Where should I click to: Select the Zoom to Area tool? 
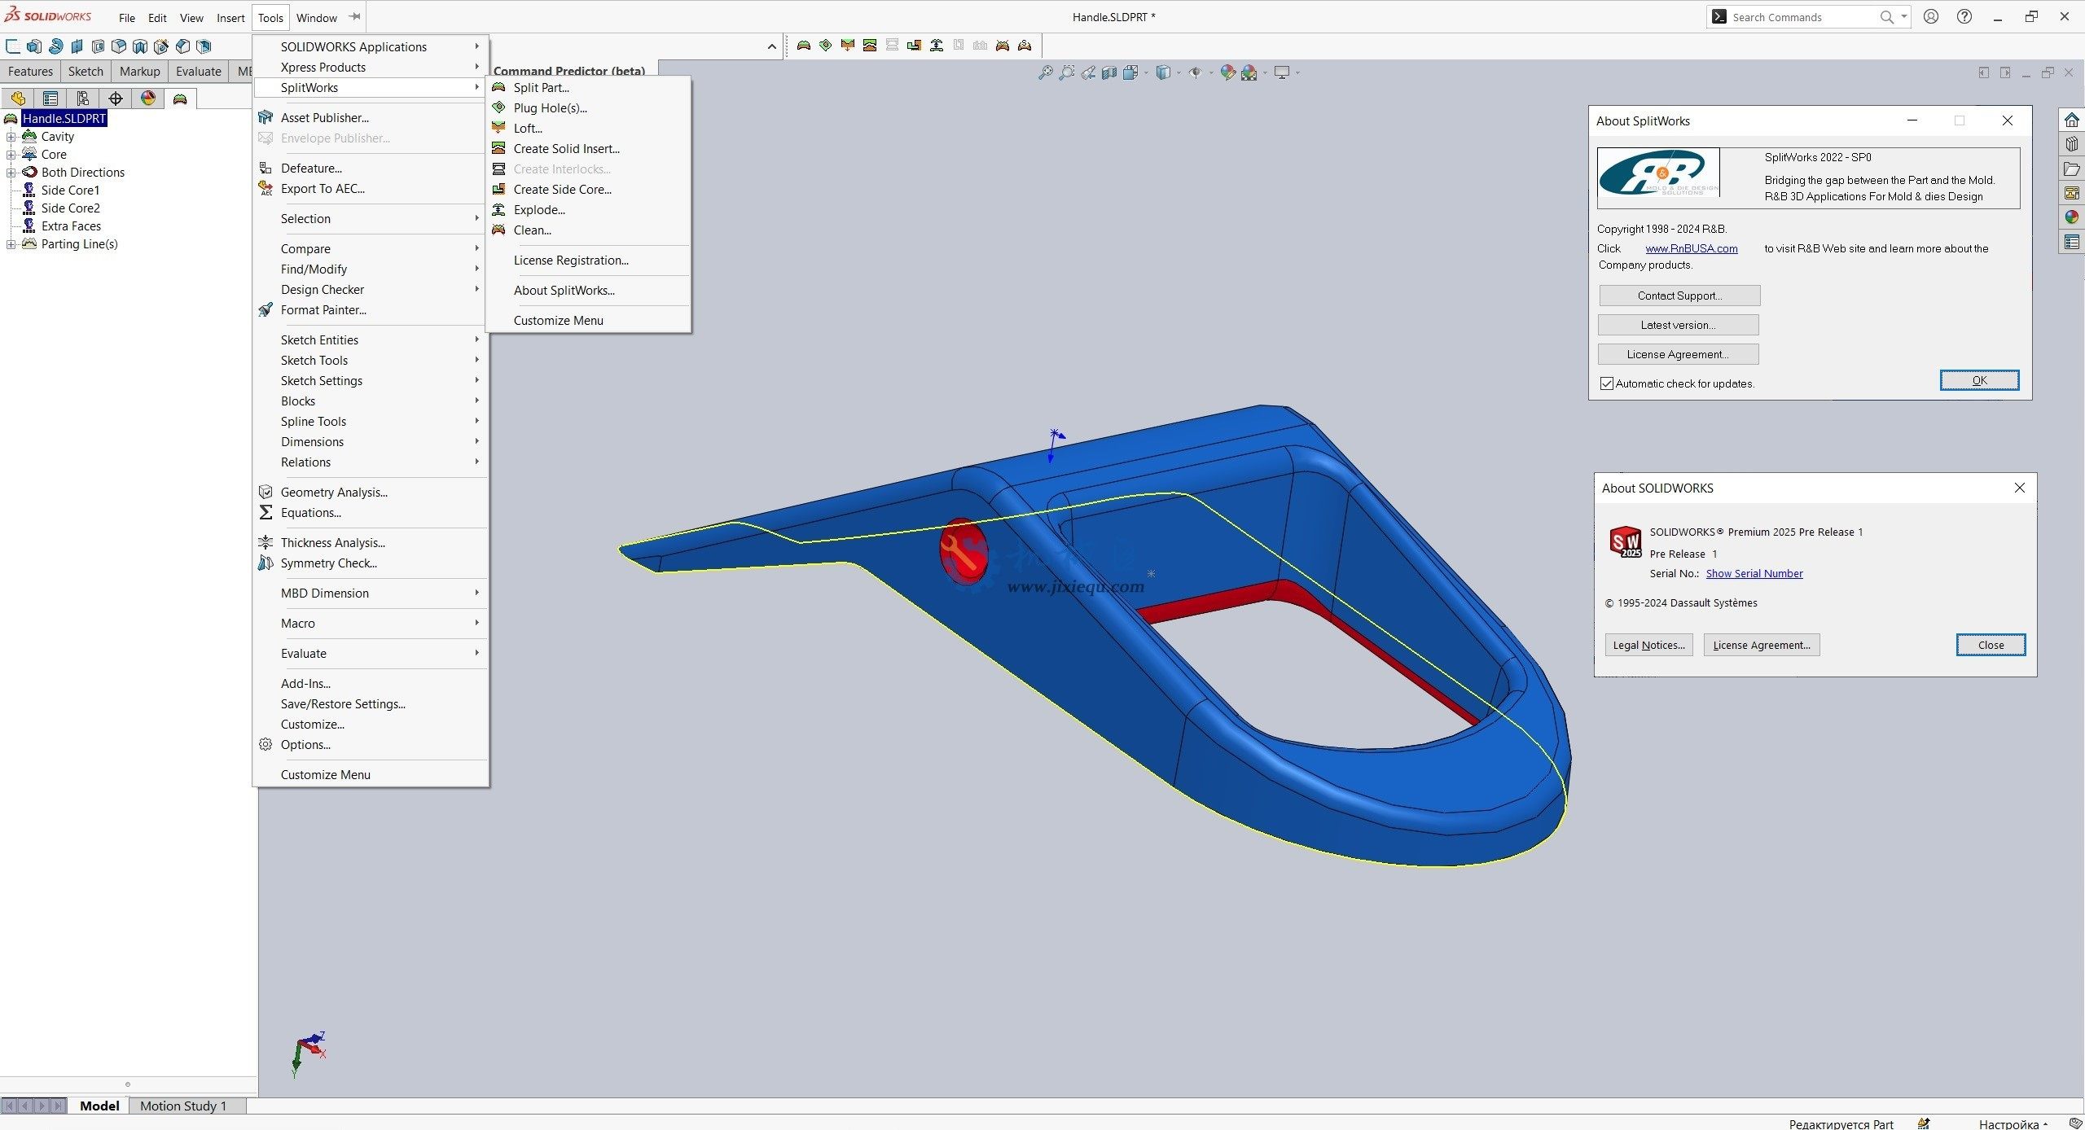(1067, 72)
